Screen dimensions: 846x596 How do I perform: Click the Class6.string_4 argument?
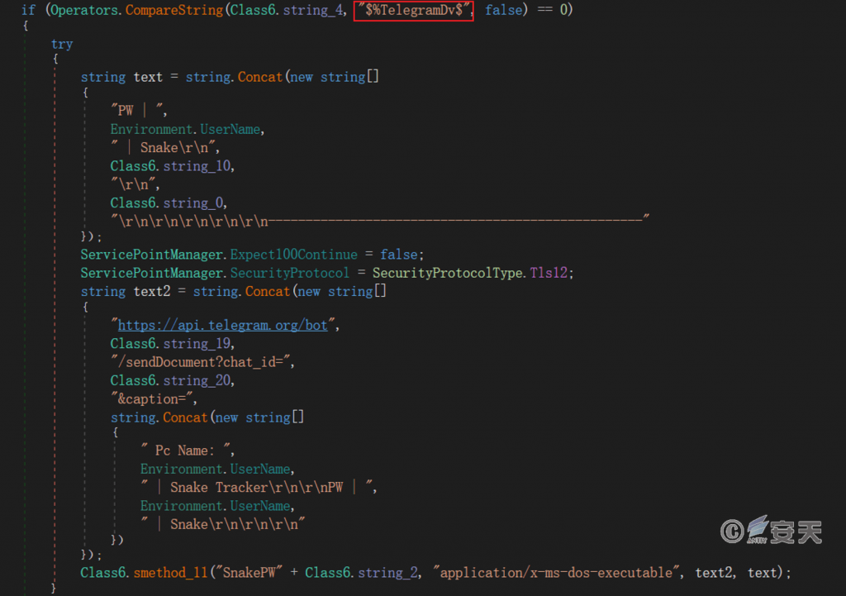click(287, 10)
